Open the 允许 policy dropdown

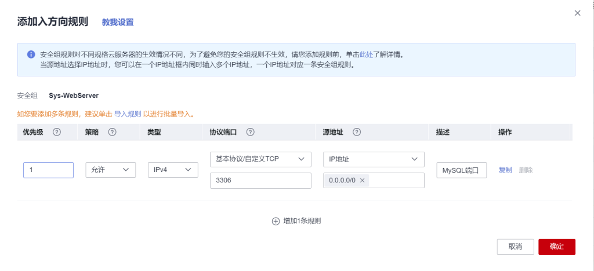[110, 170]
